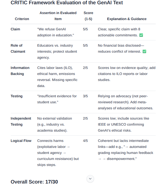The width and height of the screenshot is (163, 186).
Task: Click the green checkmark after "conflict of interest"
Action: click(144, 52)
